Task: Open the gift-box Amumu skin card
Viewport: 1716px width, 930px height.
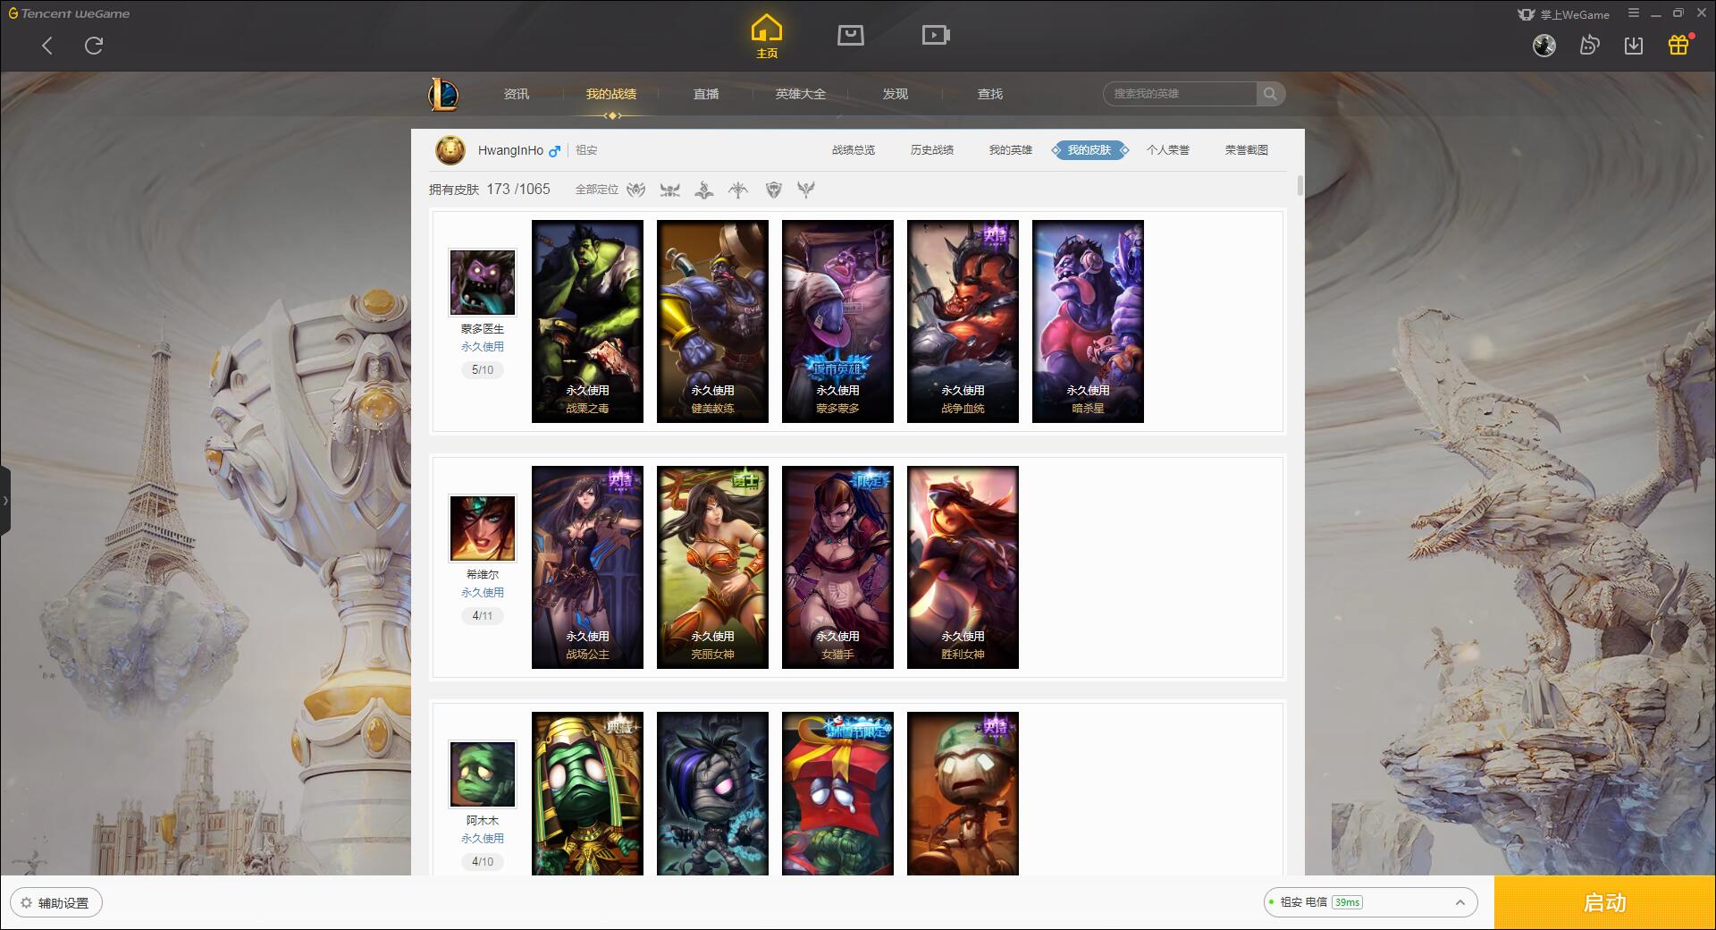Action: 837,793
